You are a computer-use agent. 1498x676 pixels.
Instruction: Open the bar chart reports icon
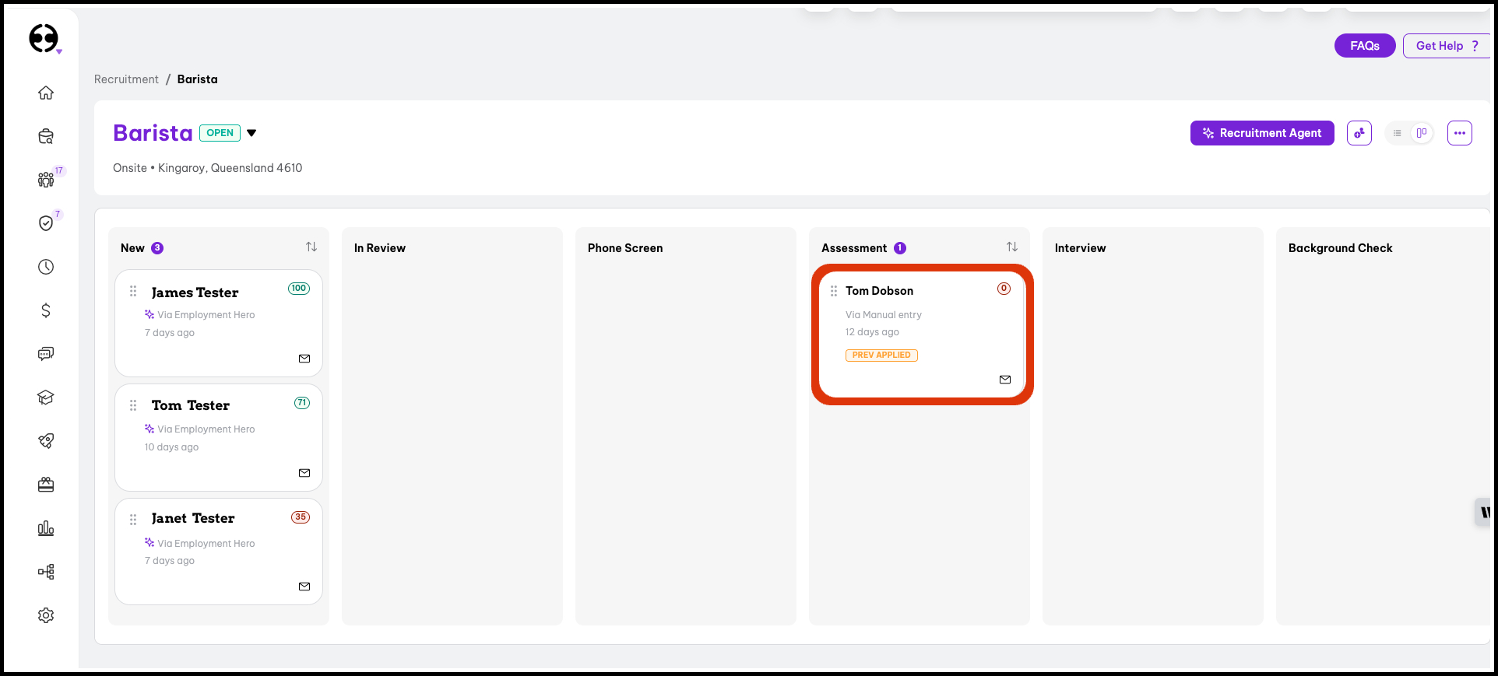[x=46, y=529]
